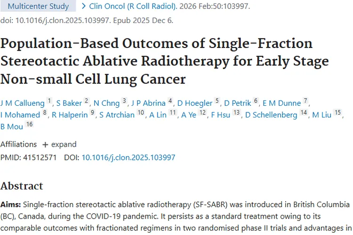Click affiliation superscript 16 after Mou
The height and width of the screenshot is (235, 353).
coord(30,125)
